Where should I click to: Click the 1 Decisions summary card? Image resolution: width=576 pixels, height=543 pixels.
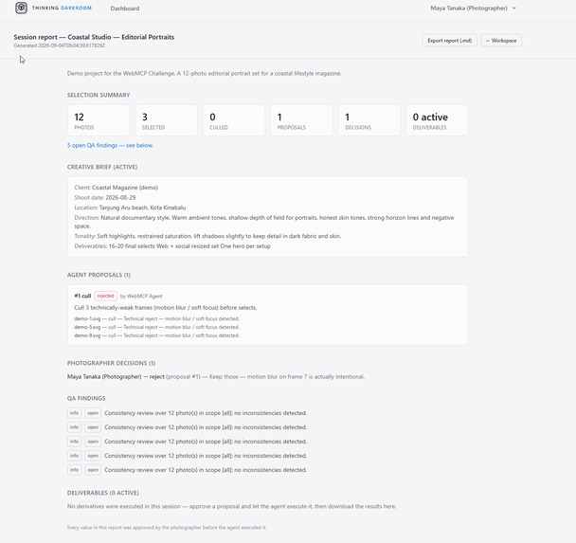point(369,120)
